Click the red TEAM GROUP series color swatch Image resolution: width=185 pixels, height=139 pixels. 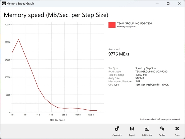(112, 25)
